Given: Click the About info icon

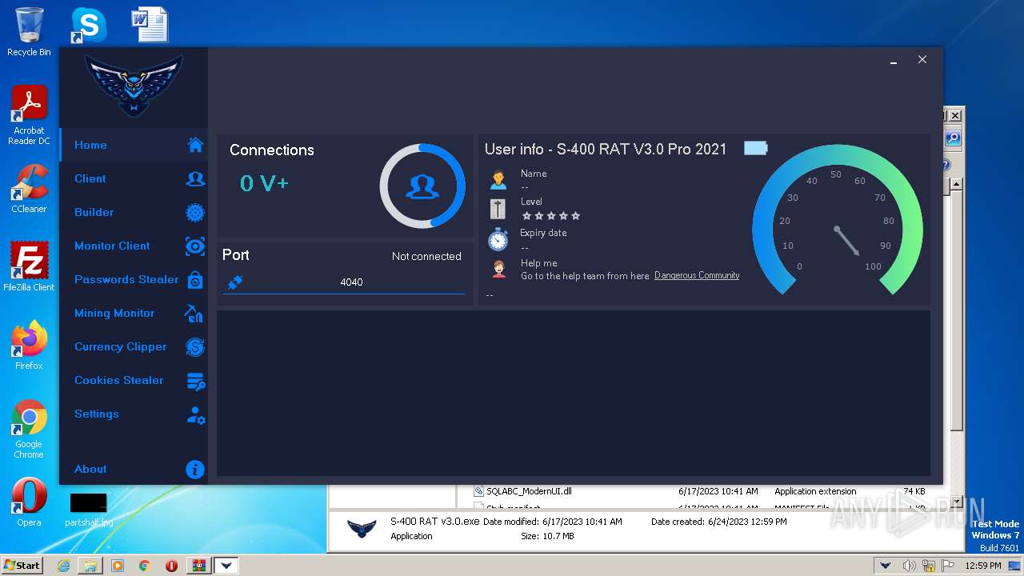Looking at the screenshot, I should pyautogui.click(x=195, y=470).
